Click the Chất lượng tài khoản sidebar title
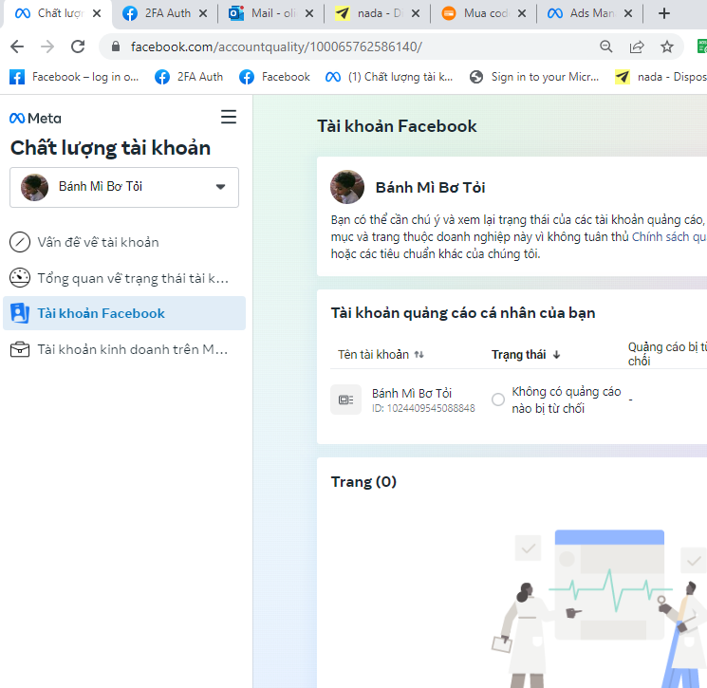Image resolution: width=707 pixels, height=688 pixels. tap(110, 148)
